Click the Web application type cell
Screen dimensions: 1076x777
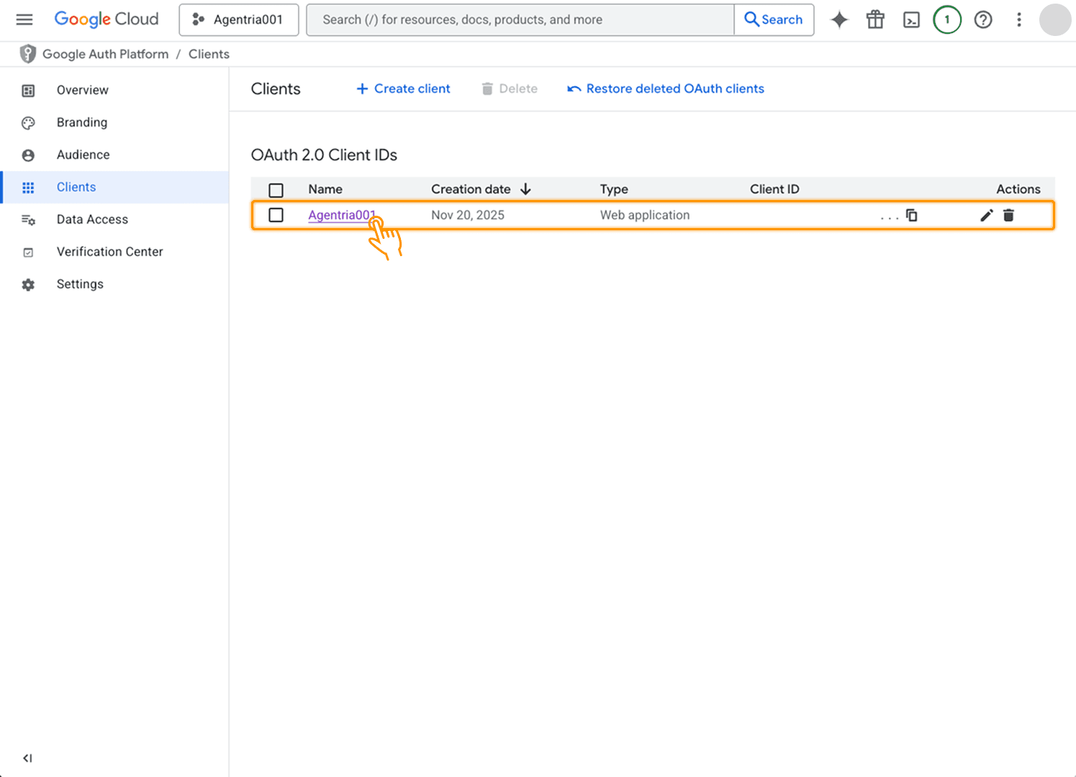(x=645, y=215)
